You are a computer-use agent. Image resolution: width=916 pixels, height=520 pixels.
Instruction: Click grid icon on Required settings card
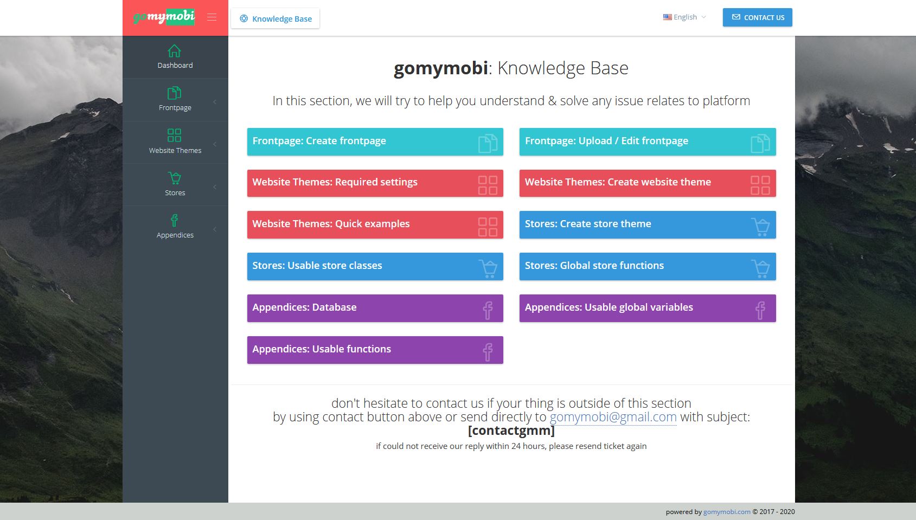pyautogui.click(x=488, y=185)
